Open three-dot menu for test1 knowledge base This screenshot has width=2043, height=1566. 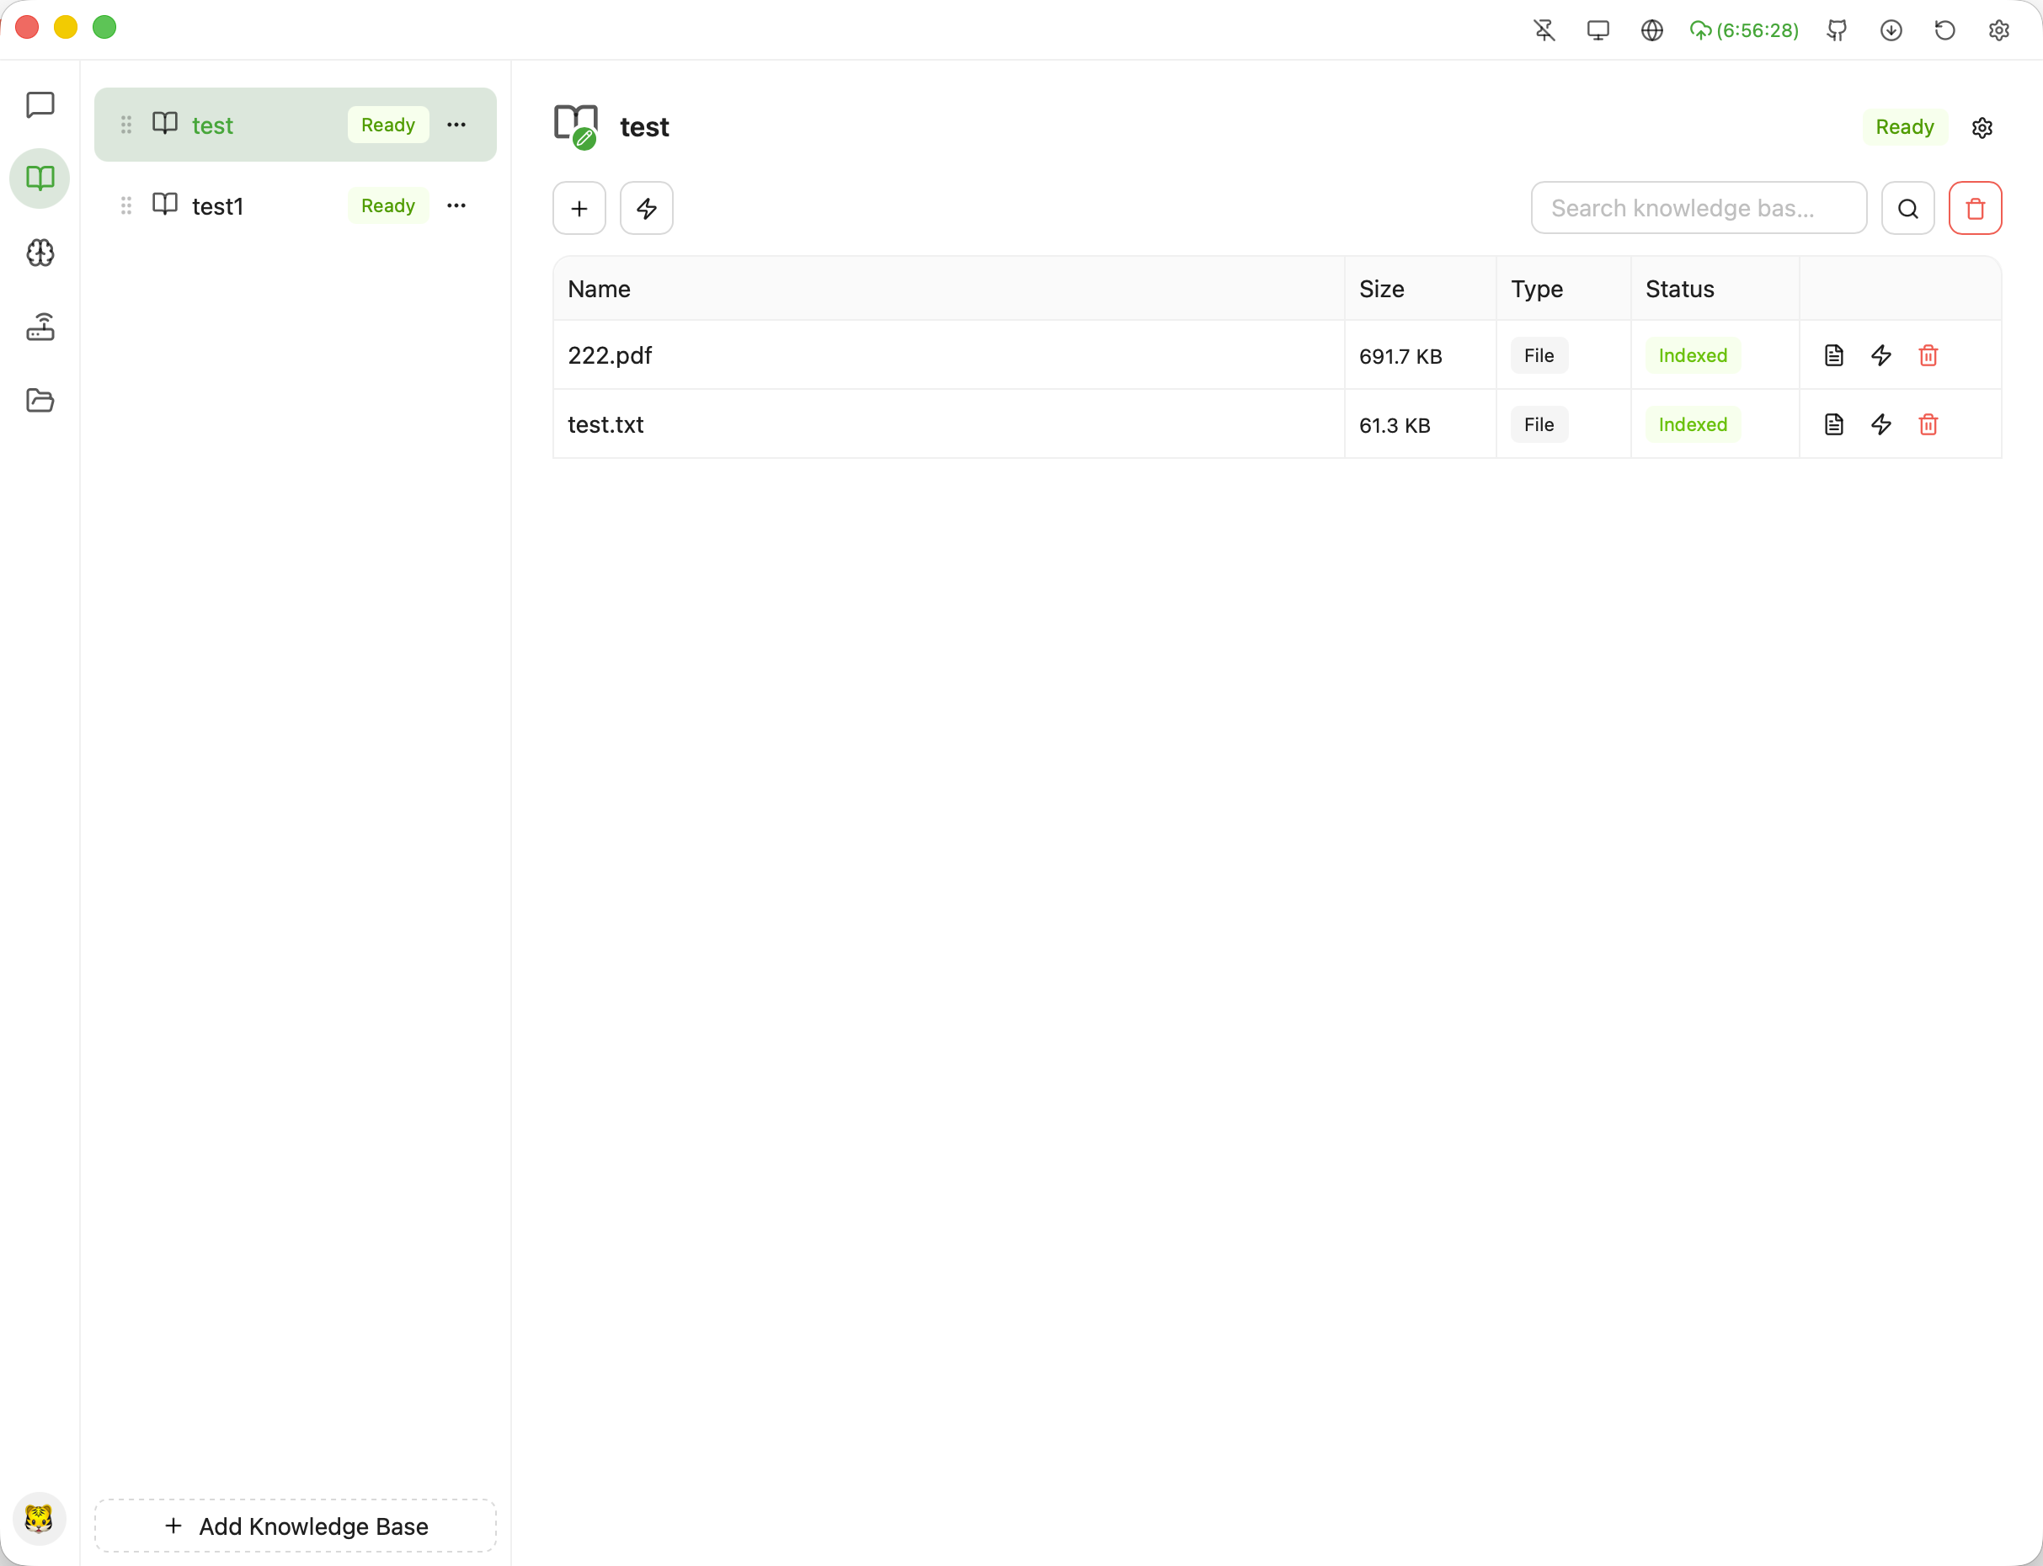456,205
